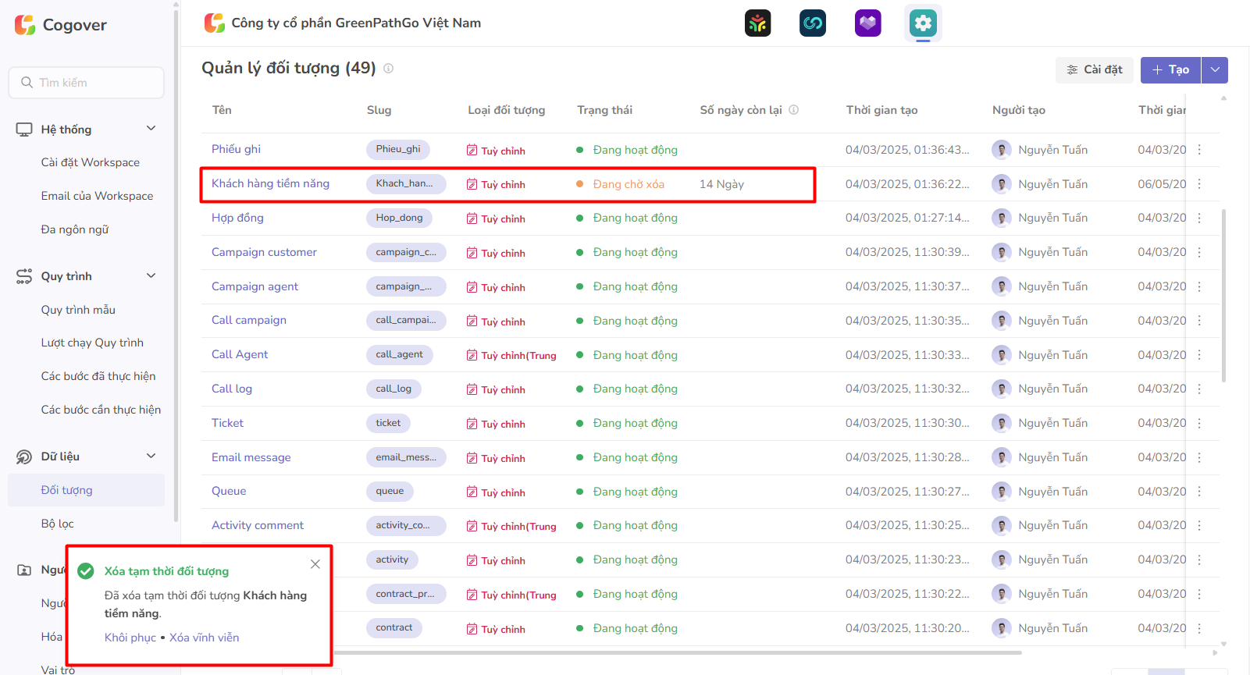Collapse the Quy trình section

point(151,275)
